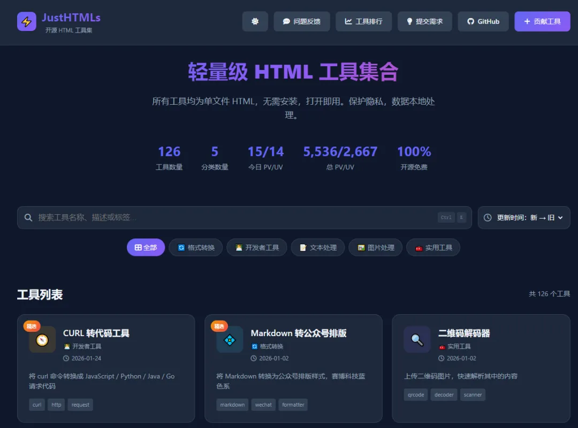Select the 格式转换 category tab
578x428 pixels.
196,247
